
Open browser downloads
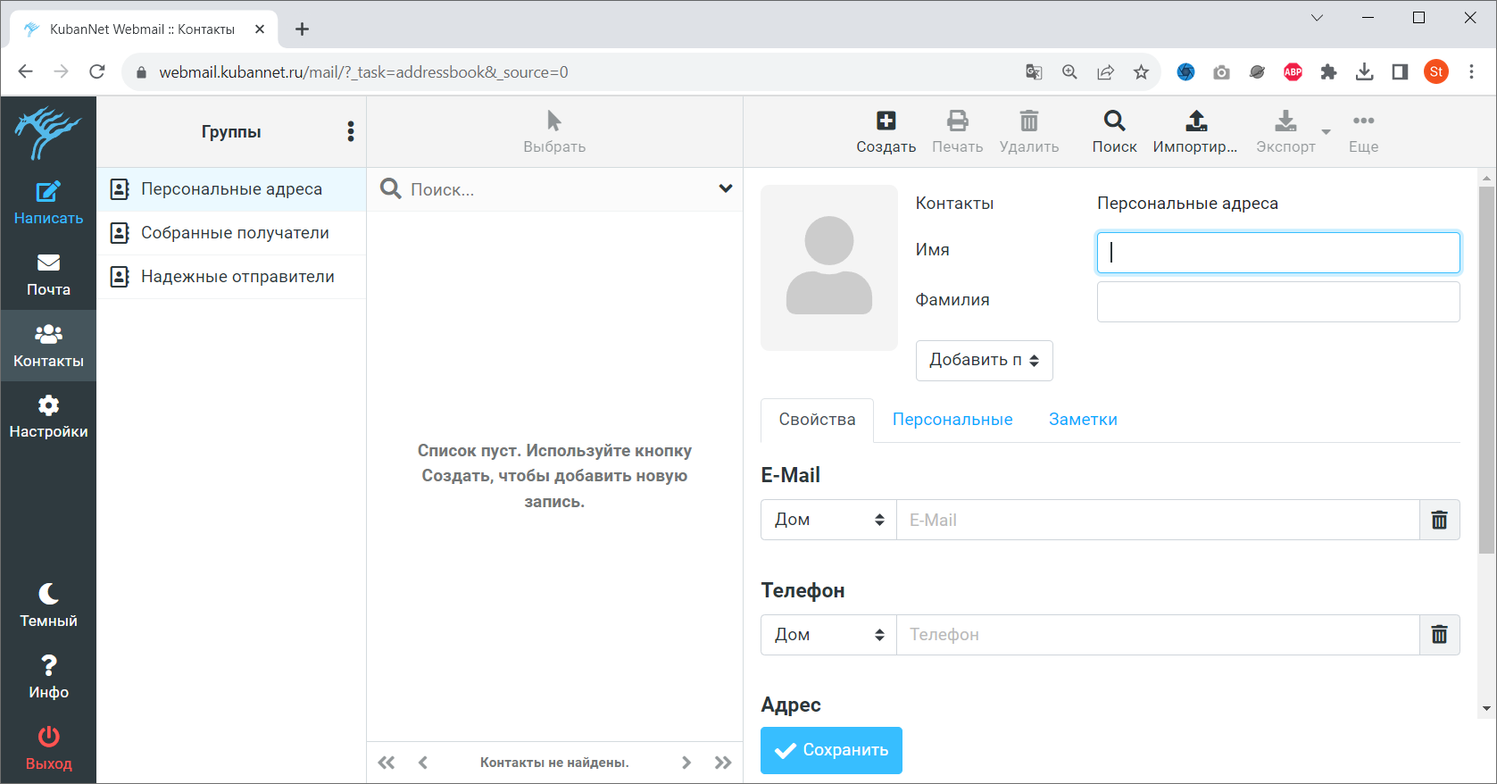pyautogui.click(x=1364, y=72)
